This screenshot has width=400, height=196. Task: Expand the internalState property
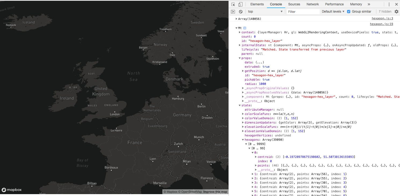click(x=240, y=45)
